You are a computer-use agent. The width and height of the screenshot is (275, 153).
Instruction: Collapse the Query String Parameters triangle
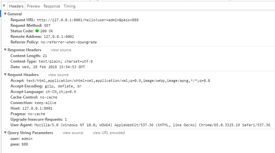click(5, 132)
